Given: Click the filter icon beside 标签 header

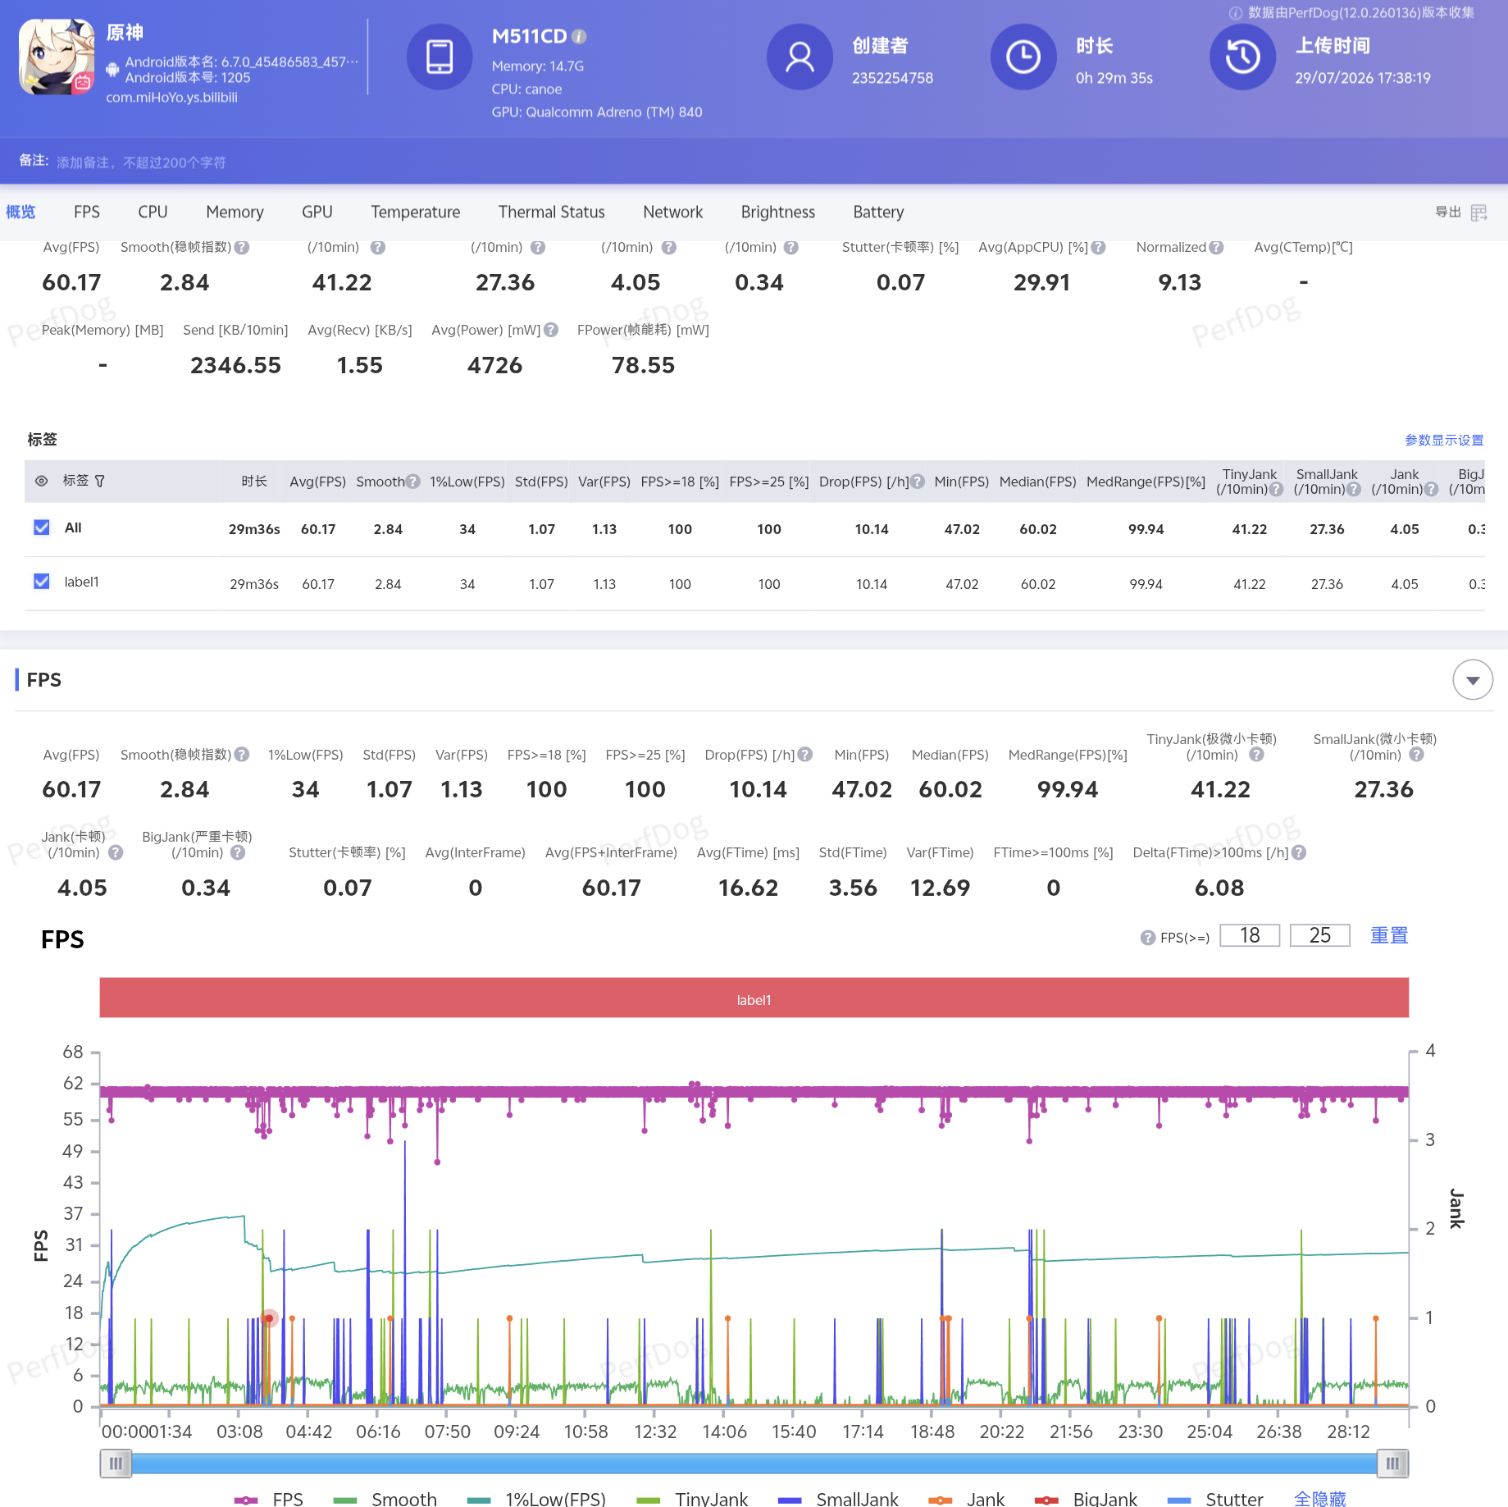Looking at the screenshot, I should (x=100, y=481).
